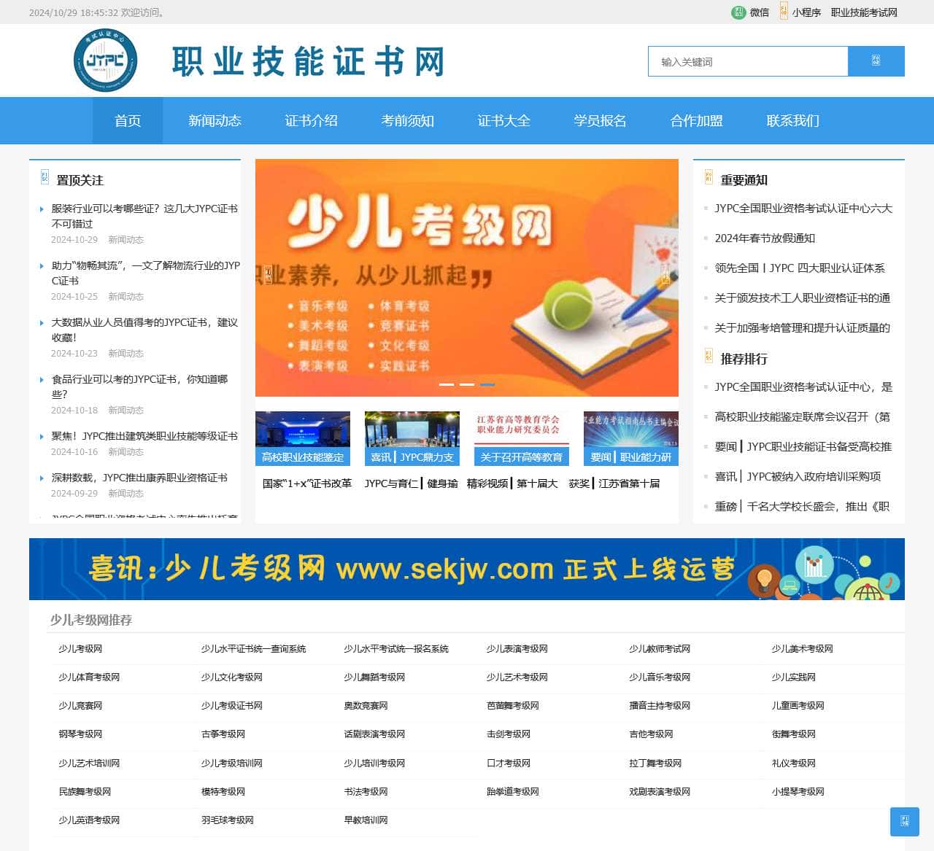The image size is (934, 851).
Task: Open the 钢琴考级网 link
Action: [x=80, y=734]
